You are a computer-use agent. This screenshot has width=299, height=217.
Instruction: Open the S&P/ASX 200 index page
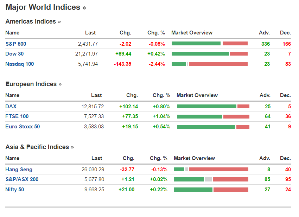click(x=22, y=179)
